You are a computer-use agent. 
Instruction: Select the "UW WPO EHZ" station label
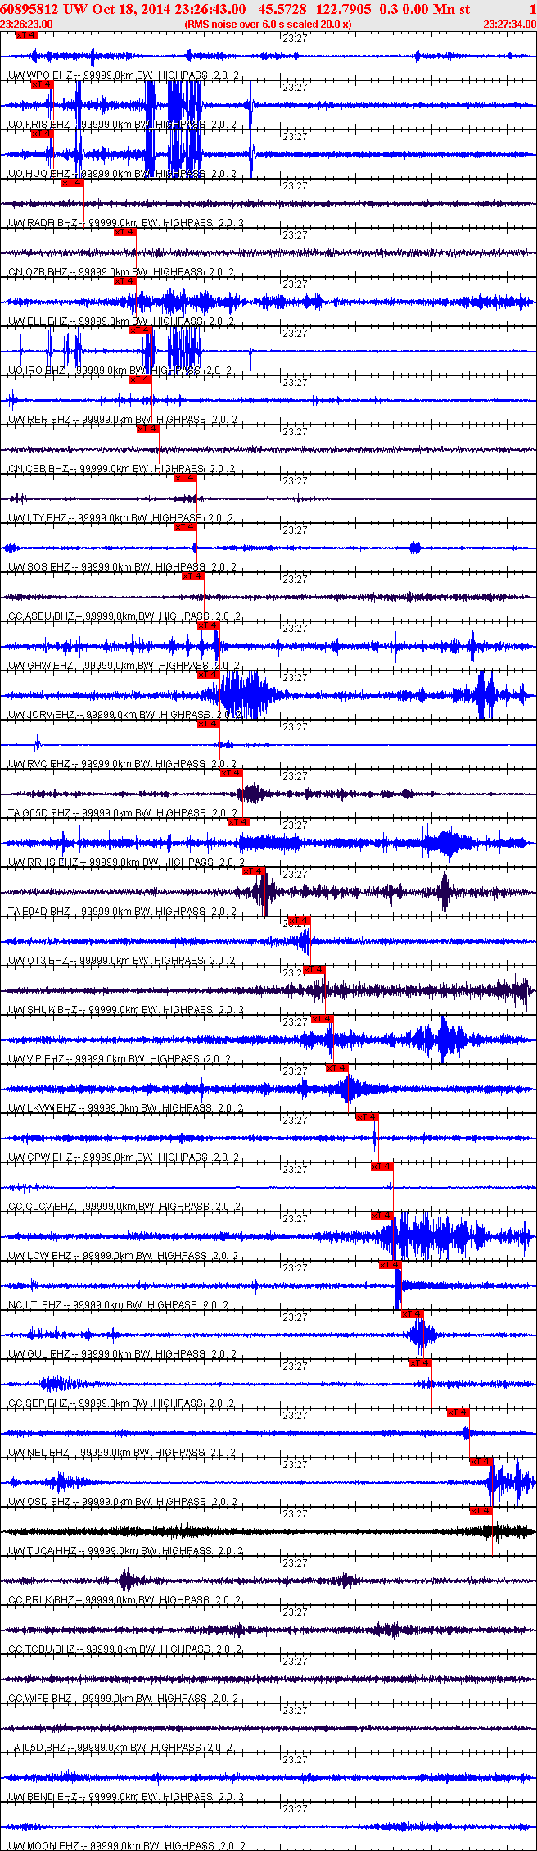(x=40, y=75)
